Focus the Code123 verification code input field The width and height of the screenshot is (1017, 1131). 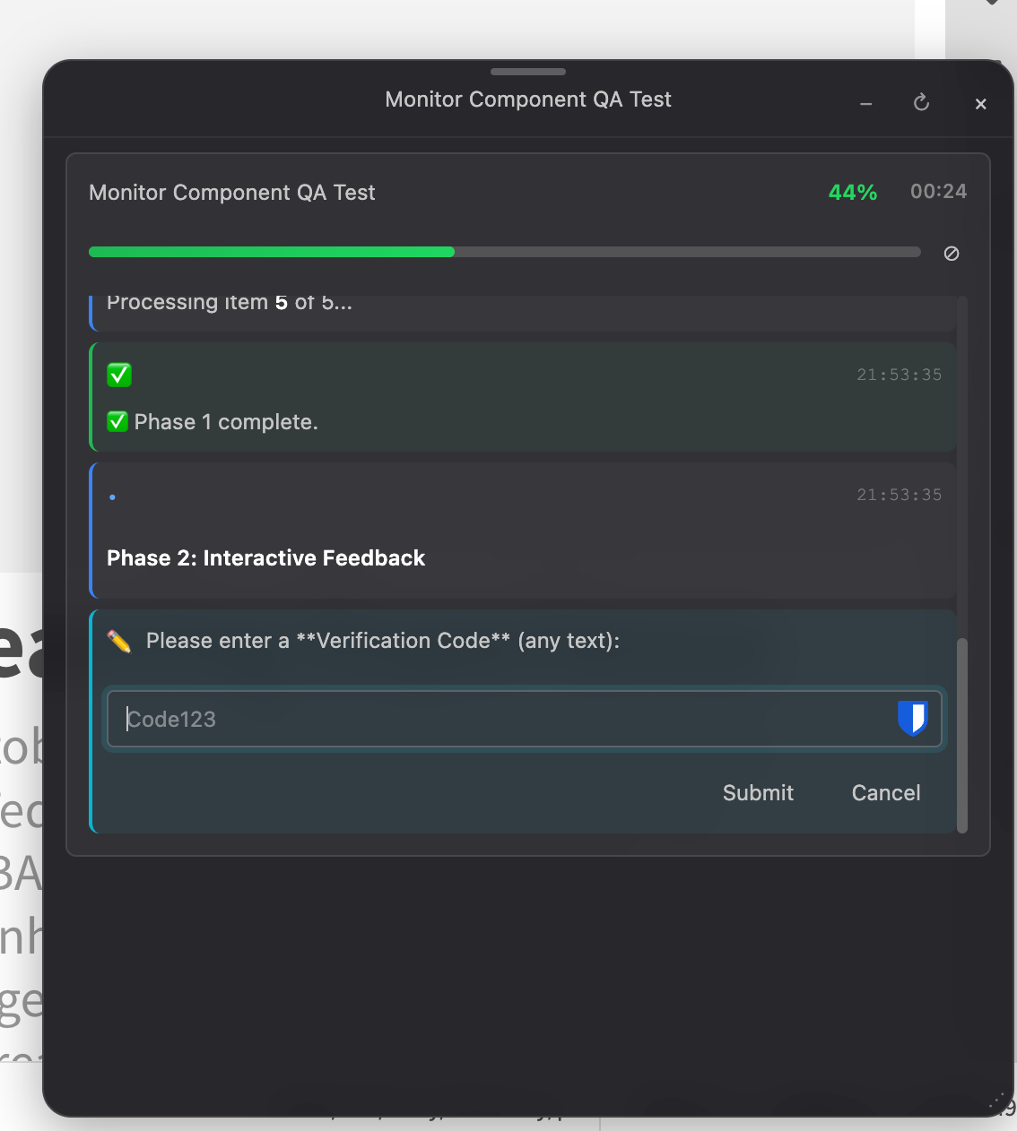tap(502, 719)
